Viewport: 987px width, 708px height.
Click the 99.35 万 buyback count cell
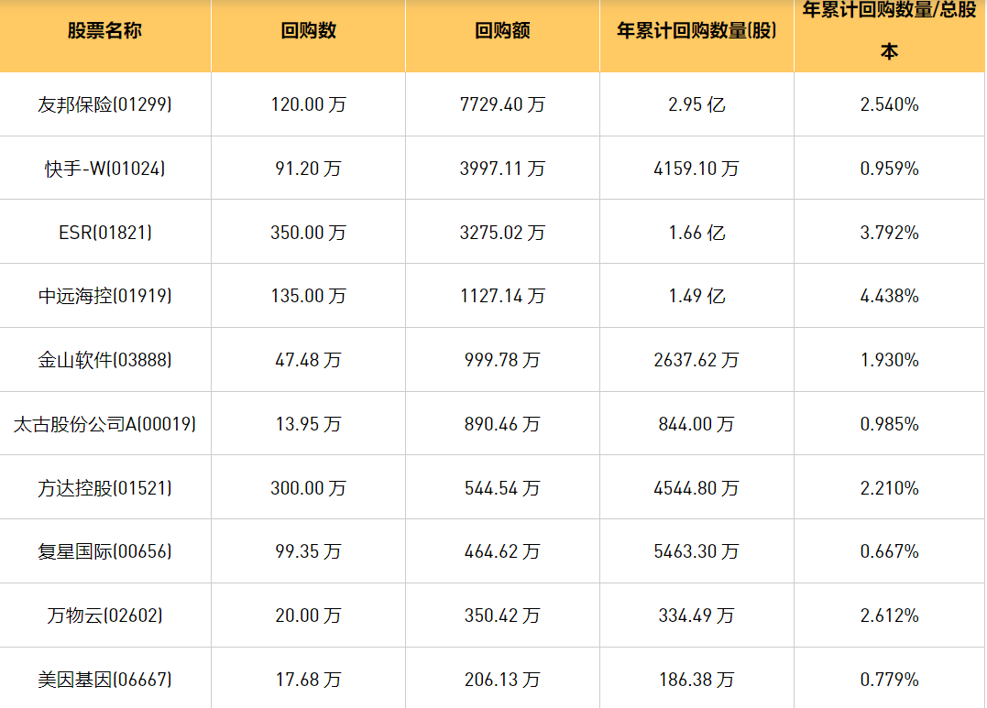coord(309,552)
